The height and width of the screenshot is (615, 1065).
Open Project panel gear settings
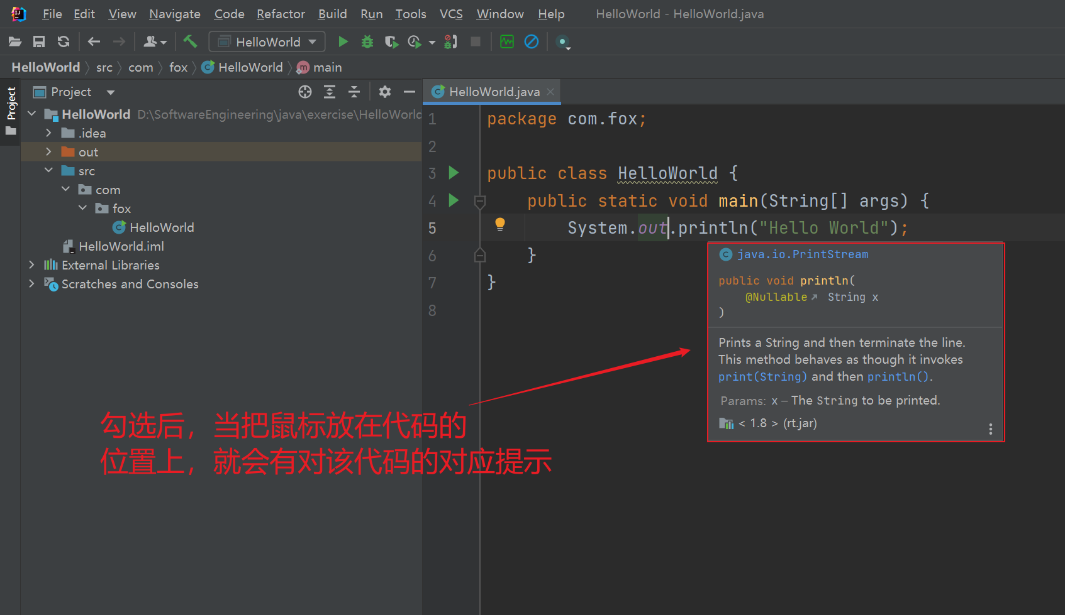(x=385, y=92)
